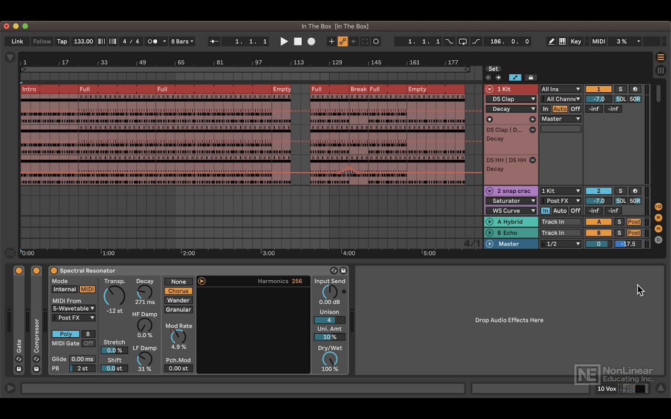Click the Set locator button

[493, 69]
